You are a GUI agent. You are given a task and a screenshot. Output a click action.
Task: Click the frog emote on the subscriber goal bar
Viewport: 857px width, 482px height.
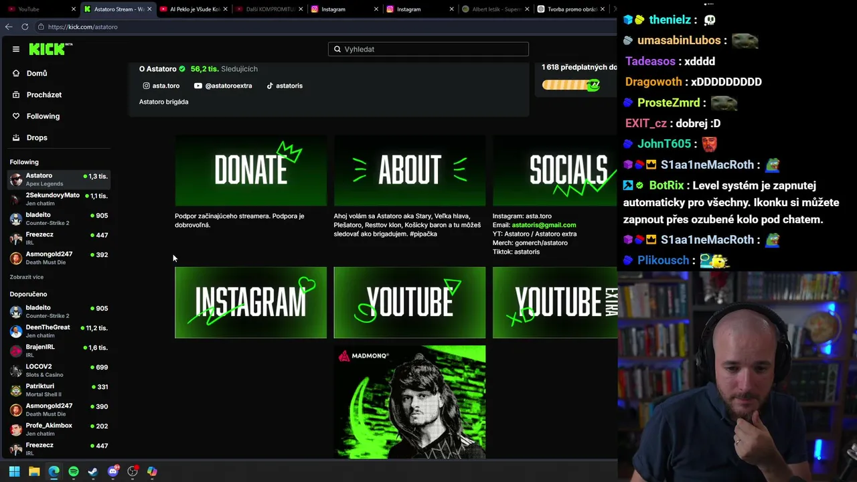(593, 85)
